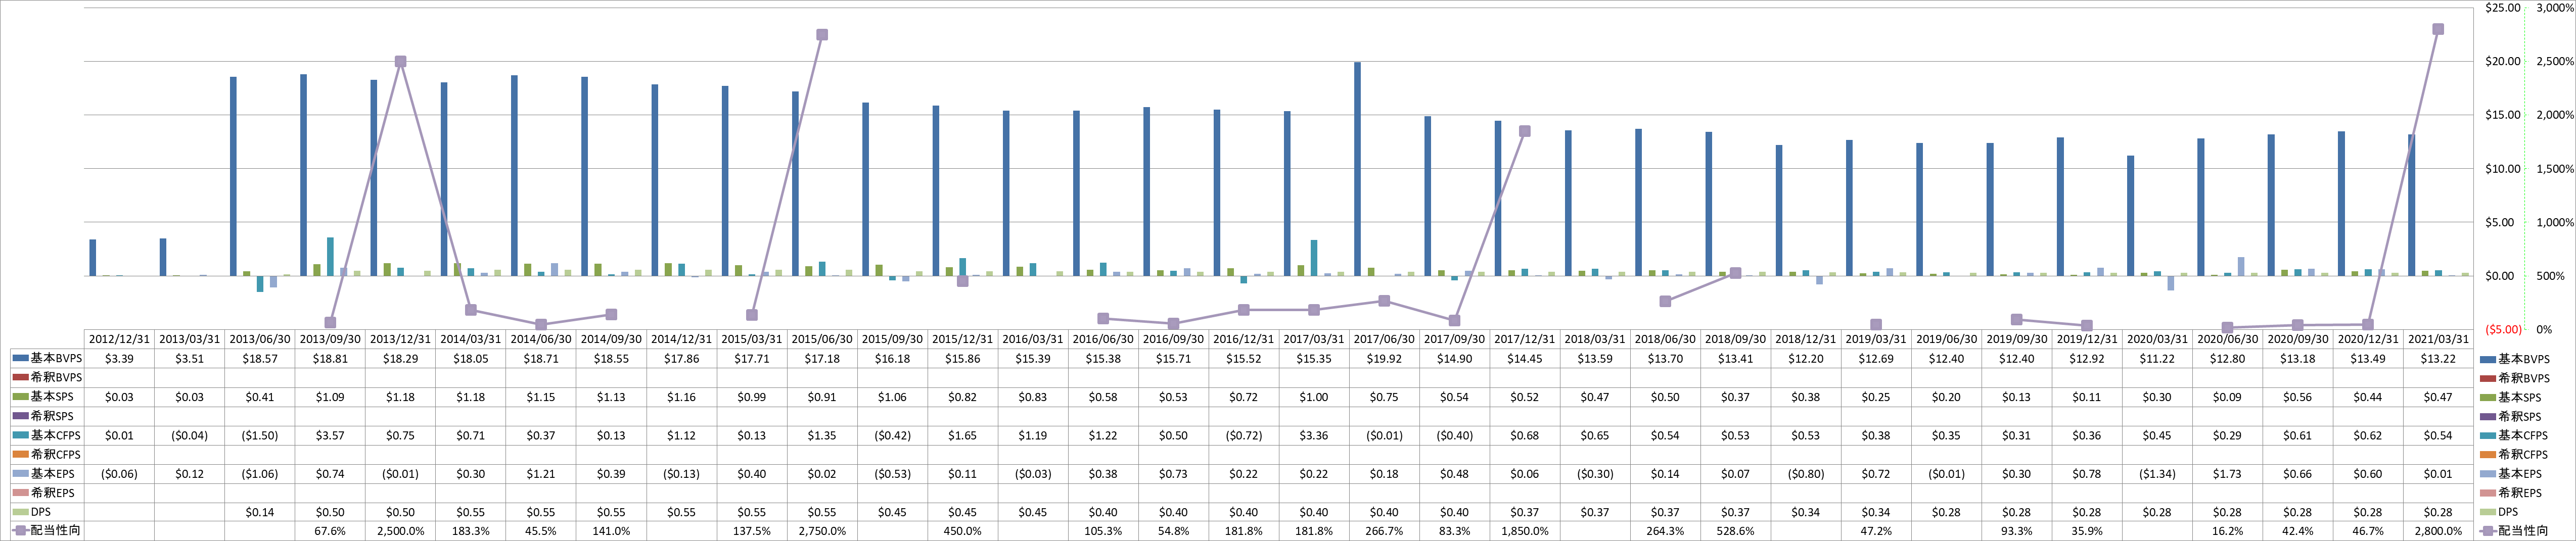Click the 2017/12/31 payout ratio line marker
Image resolution: width=2576 pixels, height=541 pixels.
pyautogui.click(x=1525, y=131)
